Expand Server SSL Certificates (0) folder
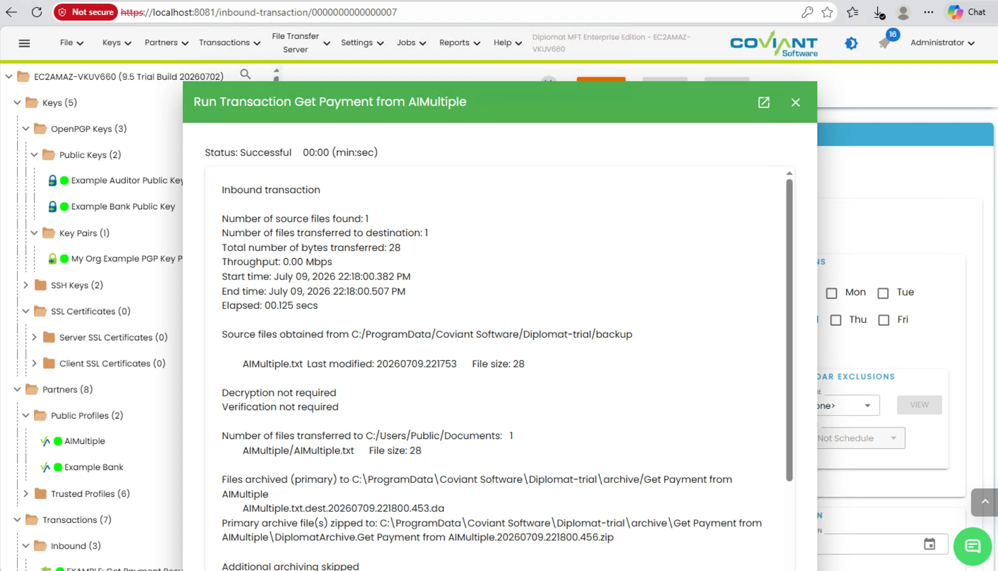998x571 pixels. (34, 337)
